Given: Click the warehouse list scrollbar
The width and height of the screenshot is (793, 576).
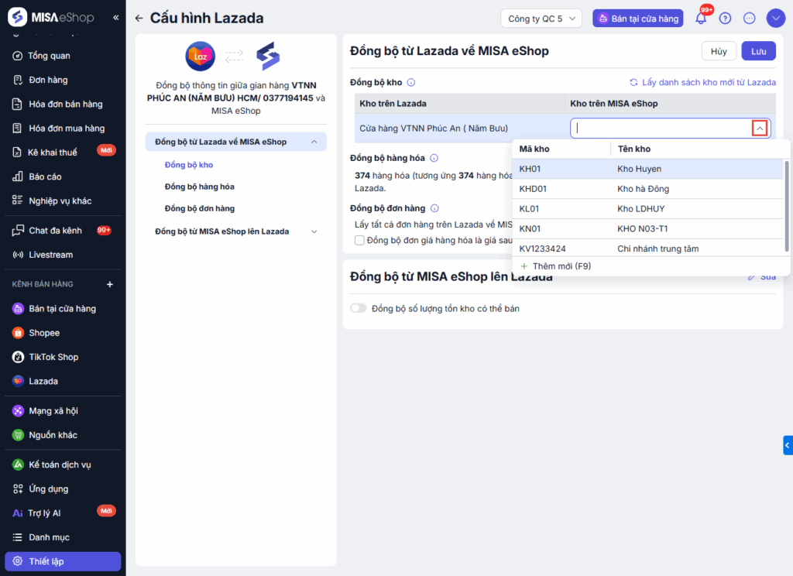Looking at the screenshot, I should (787, 206).
